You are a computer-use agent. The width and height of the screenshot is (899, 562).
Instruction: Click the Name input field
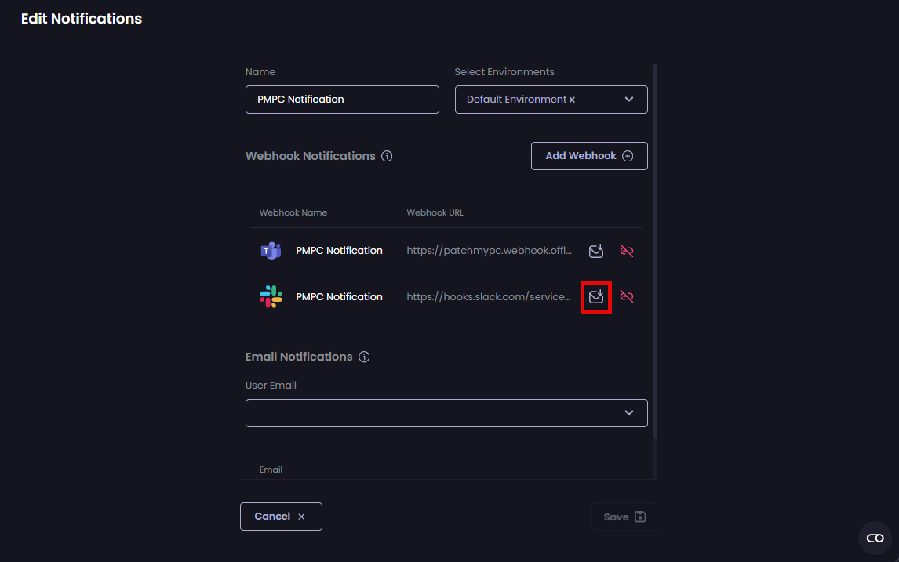point(342,99)
